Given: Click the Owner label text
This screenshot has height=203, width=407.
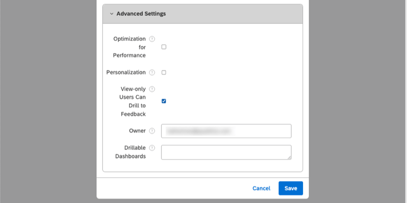Looking at the screenshot, I should (x=137, y=131).
